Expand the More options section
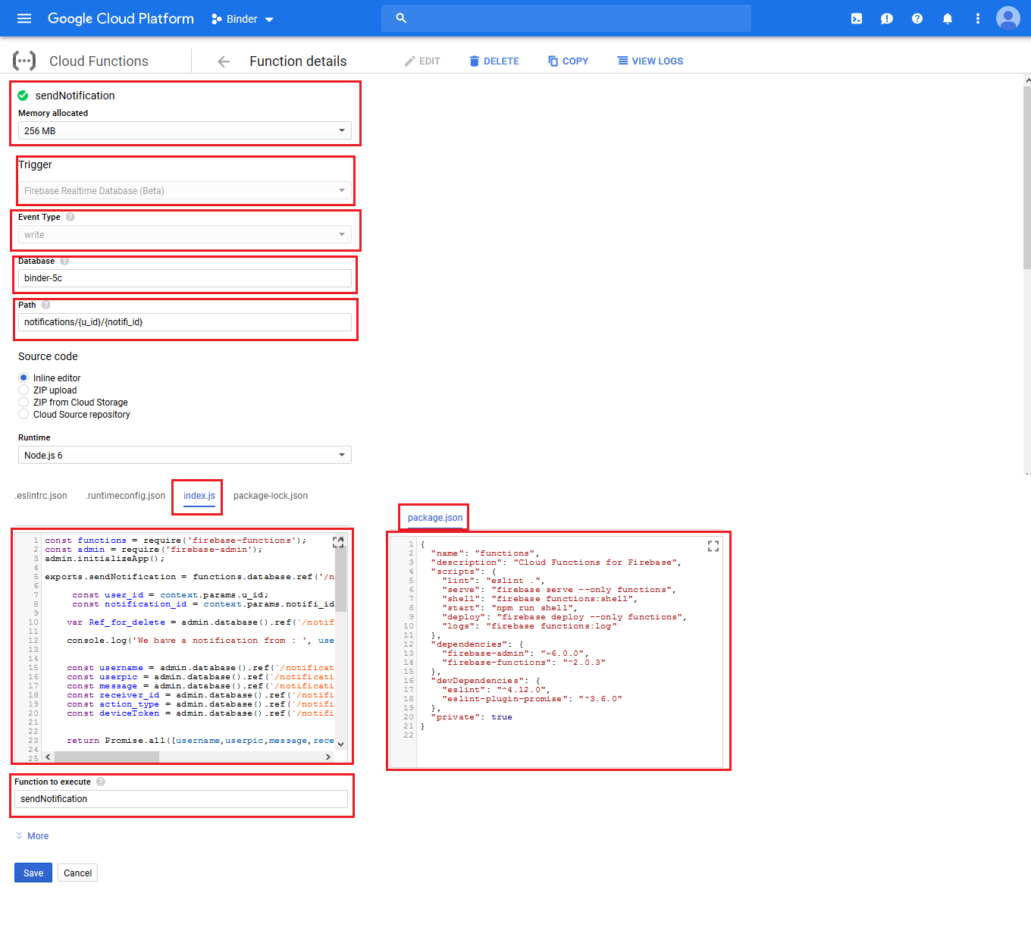 [x=33, y=836]
